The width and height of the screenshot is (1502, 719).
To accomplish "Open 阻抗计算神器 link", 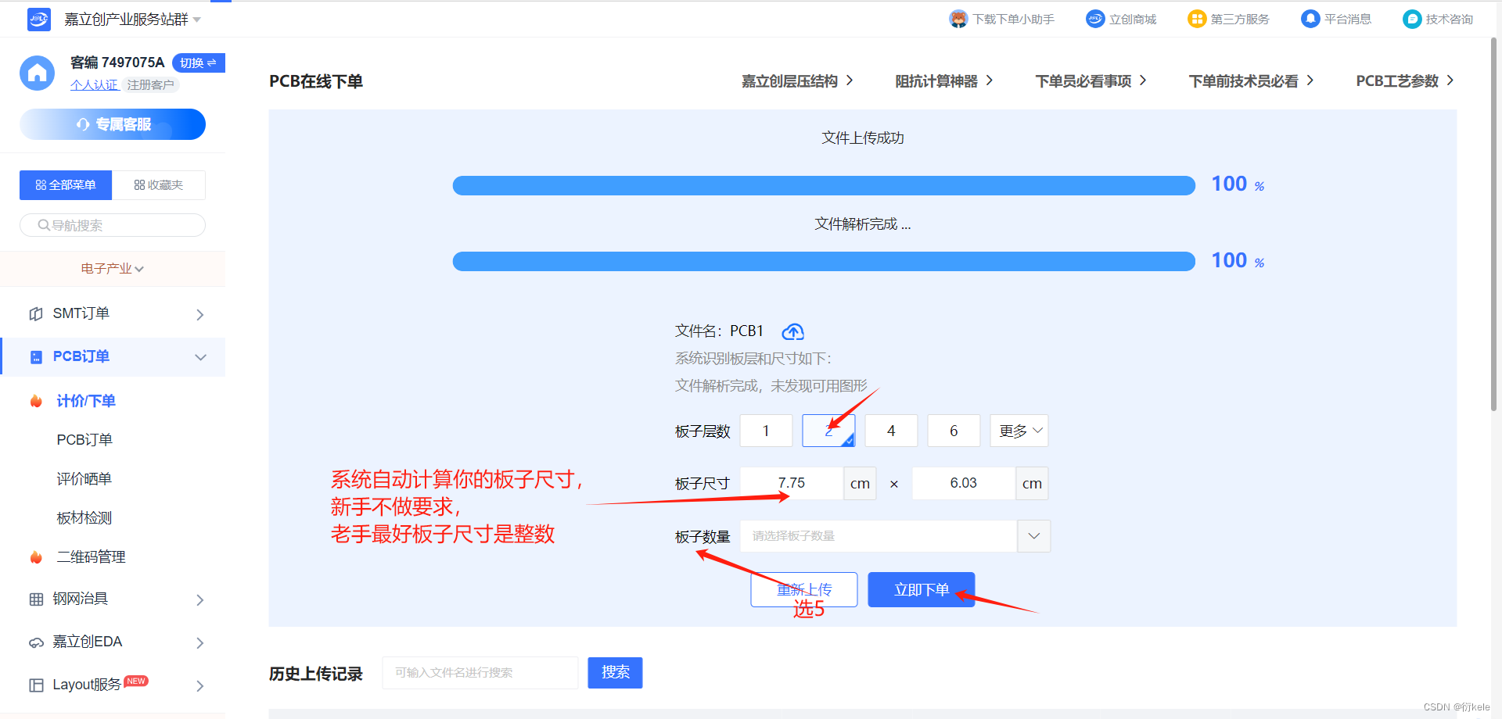I will [x=944, y=81].
